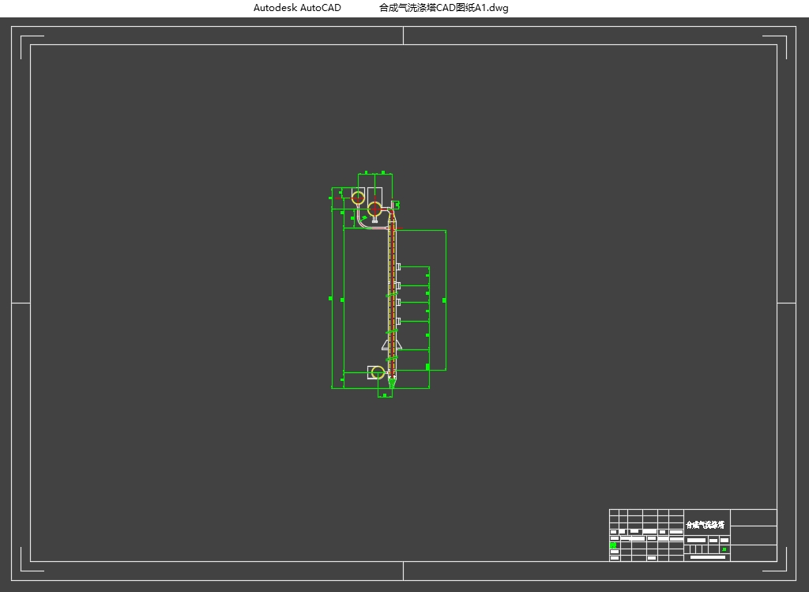Click the topmost side nozzle on the tower

pyautogui.click(x=398, y=266)
